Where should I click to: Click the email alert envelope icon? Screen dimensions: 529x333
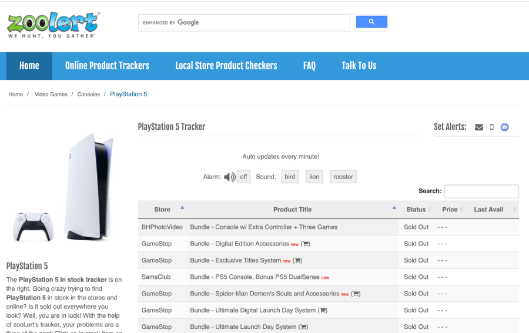(x=479, y=127)
